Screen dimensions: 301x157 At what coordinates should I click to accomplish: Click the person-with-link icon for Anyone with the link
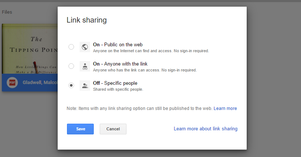coord(85,66)
